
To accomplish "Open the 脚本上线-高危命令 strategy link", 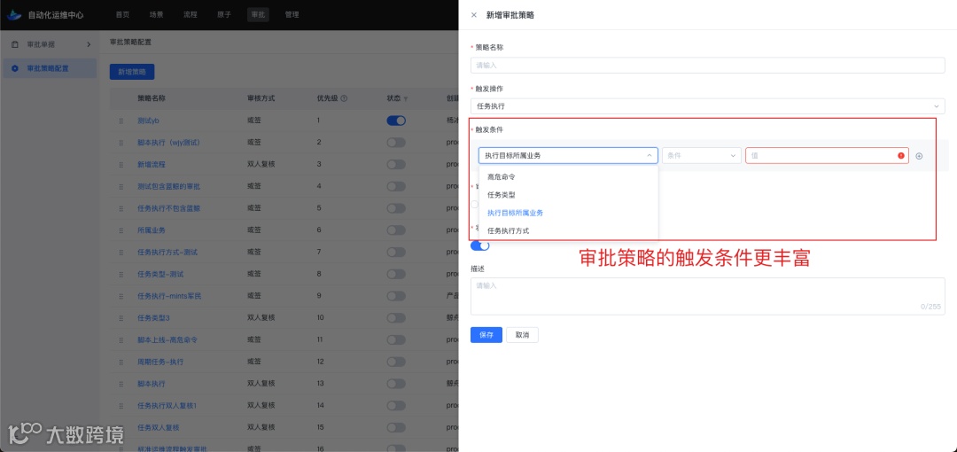I will (x=167, y=339).
